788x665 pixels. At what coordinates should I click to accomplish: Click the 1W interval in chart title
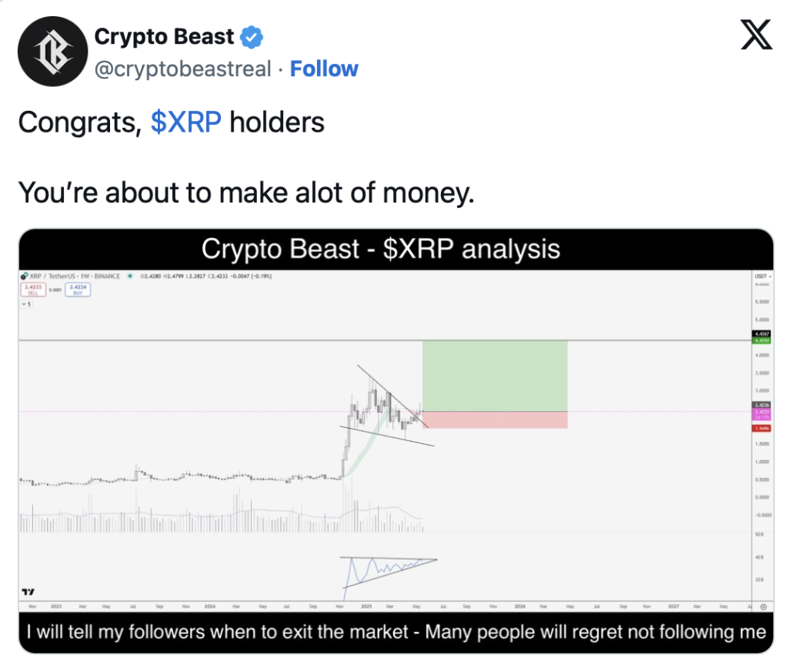[85, 276]
